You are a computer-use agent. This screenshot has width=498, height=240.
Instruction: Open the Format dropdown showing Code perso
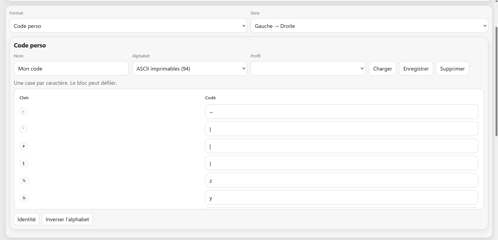tap(128, 25)
